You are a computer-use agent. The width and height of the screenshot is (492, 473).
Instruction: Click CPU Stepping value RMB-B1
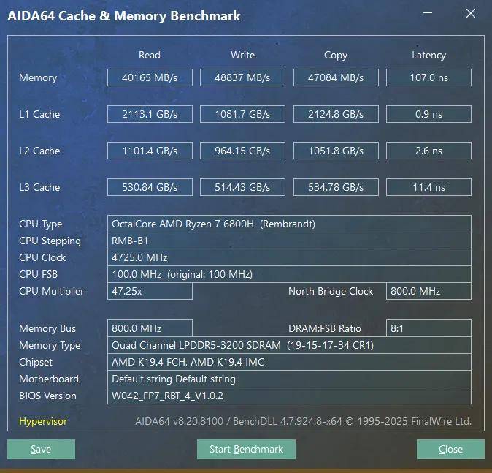(289, 241)
